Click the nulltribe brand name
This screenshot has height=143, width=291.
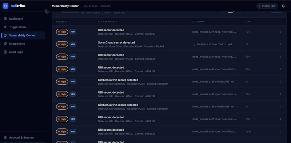point(19,6)
